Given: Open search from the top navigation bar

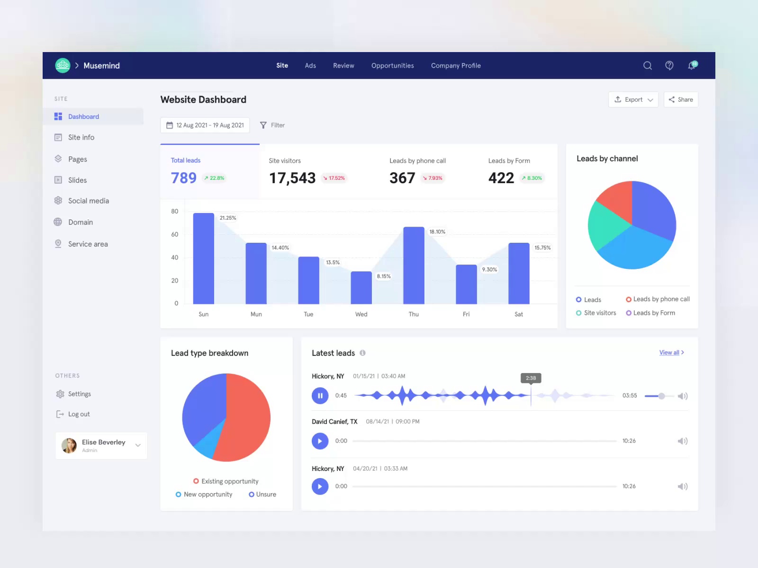Looking at the screenshot, I should [647, 65].
